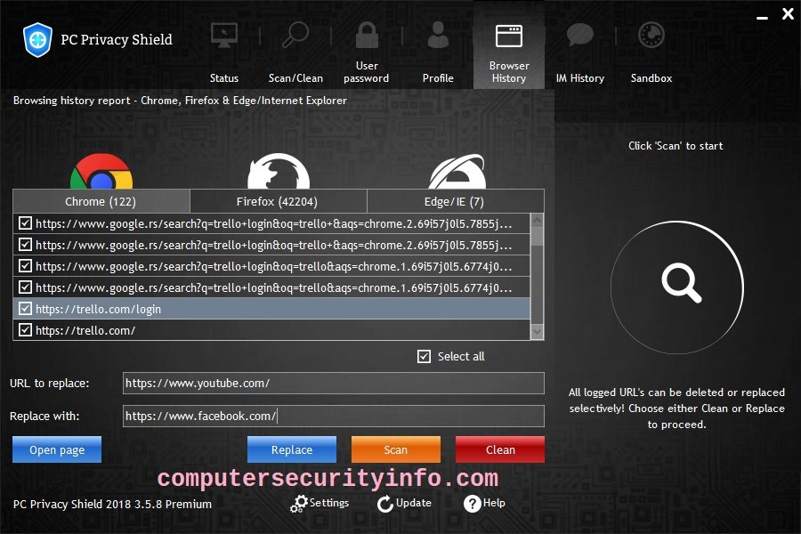The image size is (801, 534).
Task: Open the IM History section
Action: 579,53
